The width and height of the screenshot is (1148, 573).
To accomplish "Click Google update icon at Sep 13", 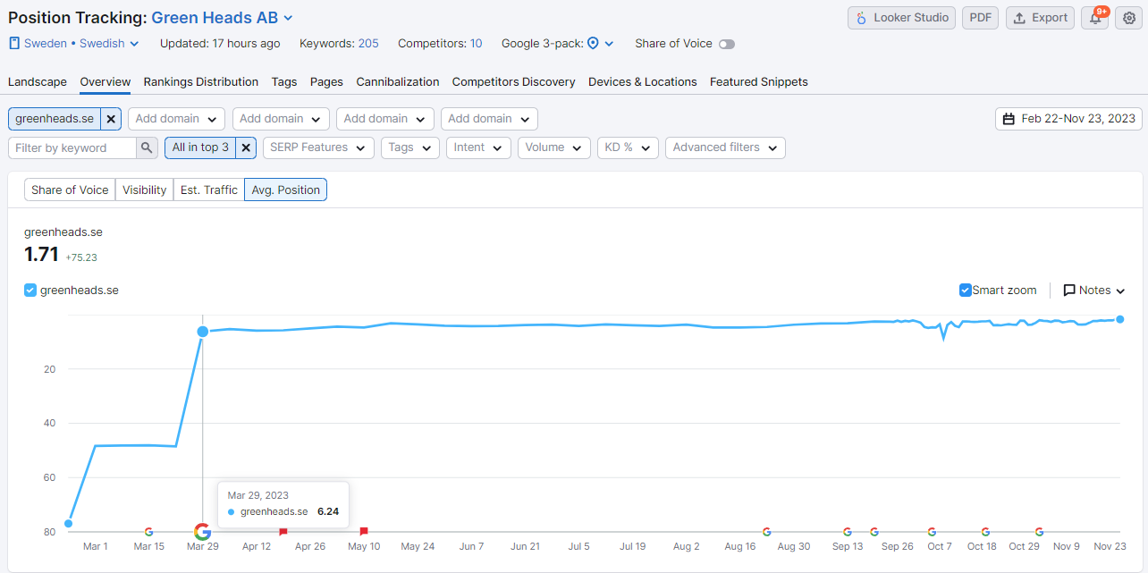I will (x=848, y=532).
